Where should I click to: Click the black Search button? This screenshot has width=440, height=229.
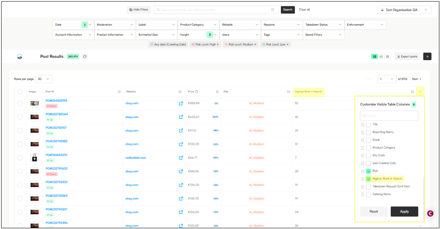coord(288,10)
